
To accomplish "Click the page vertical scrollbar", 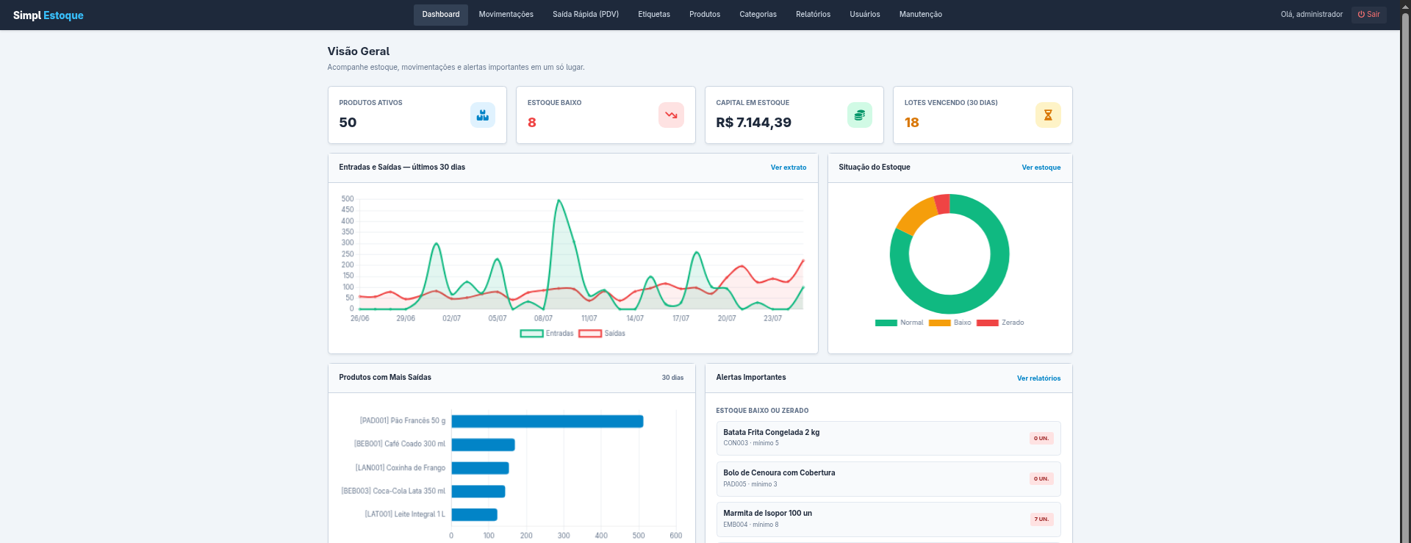I will pyautogui.click(x=1406, y=272).
